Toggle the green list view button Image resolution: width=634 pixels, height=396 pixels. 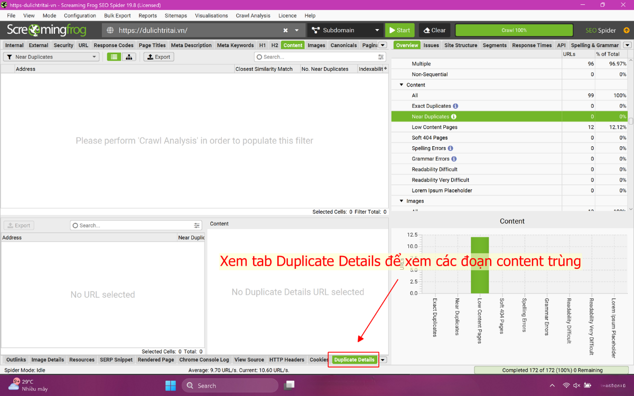(114, 56)
